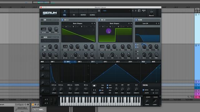
Task: Toggle OSC A power switch
Action: [x=62, y=20]
